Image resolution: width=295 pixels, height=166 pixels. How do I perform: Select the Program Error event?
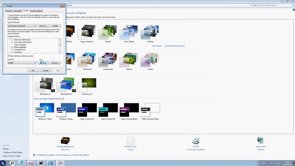pos(20,50)
